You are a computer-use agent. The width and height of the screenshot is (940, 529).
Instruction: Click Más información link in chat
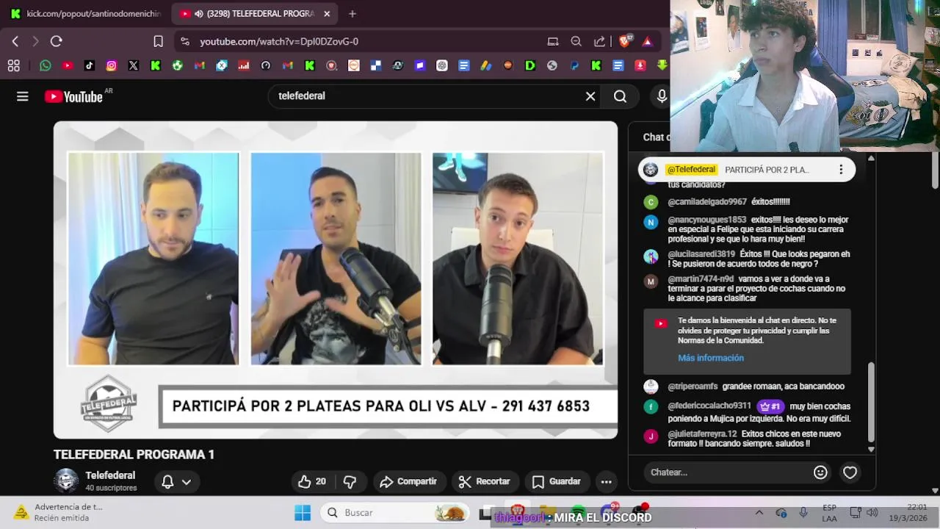point(711,358)
